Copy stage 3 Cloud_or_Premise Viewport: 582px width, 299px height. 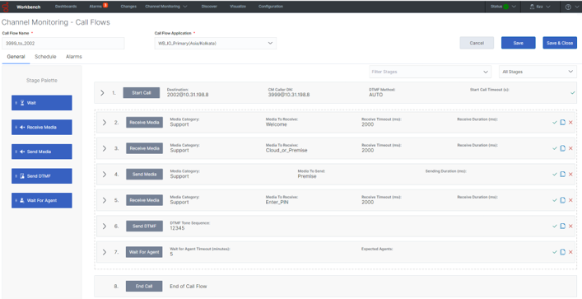563,148
